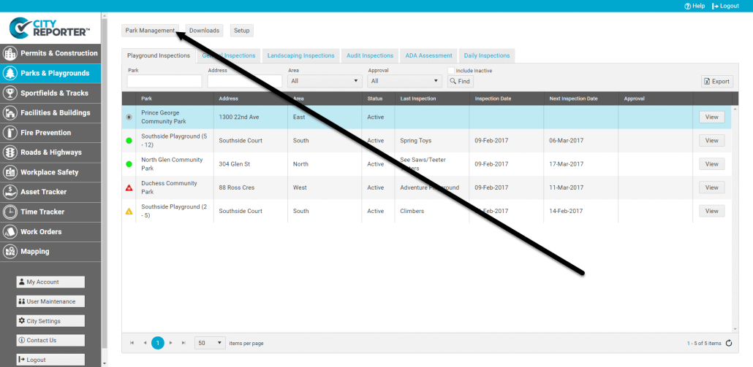Open Roads & Highways sidebar icon

pos(10,152)
